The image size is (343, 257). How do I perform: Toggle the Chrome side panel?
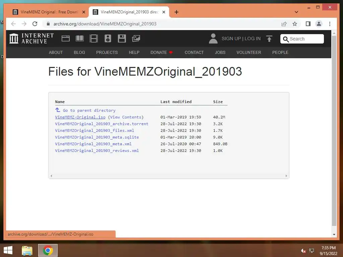308,24
